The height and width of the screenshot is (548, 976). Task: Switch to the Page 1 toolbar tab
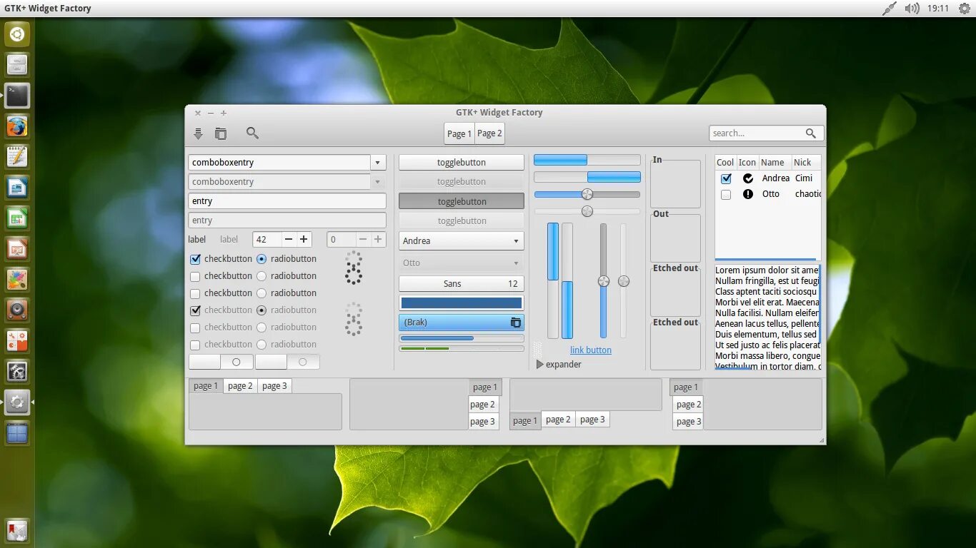459,133
